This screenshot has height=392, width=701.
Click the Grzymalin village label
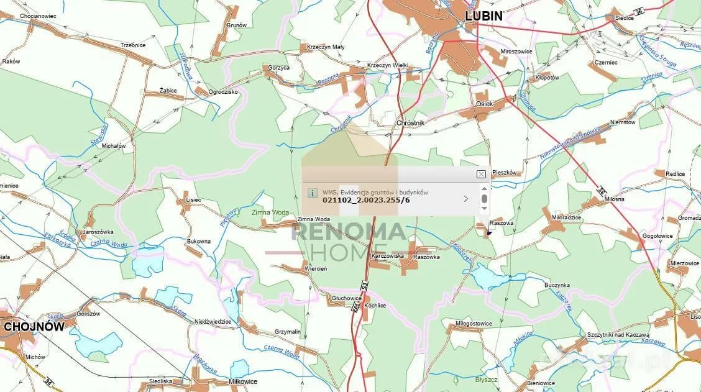click(x=288, y=332)
